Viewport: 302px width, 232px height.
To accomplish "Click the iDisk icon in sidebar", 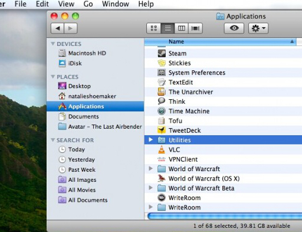I will tap(62, 63).
